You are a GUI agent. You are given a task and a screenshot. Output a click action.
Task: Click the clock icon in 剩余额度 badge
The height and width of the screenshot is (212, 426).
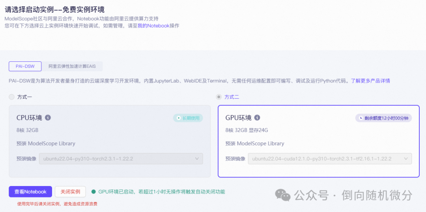coord(361,118)
